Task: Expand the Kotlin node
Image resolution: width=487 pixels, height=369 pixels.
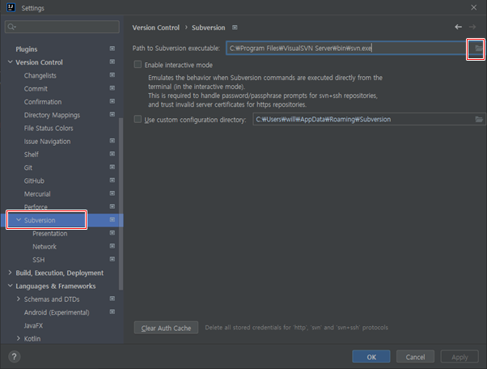Action: 19,338
